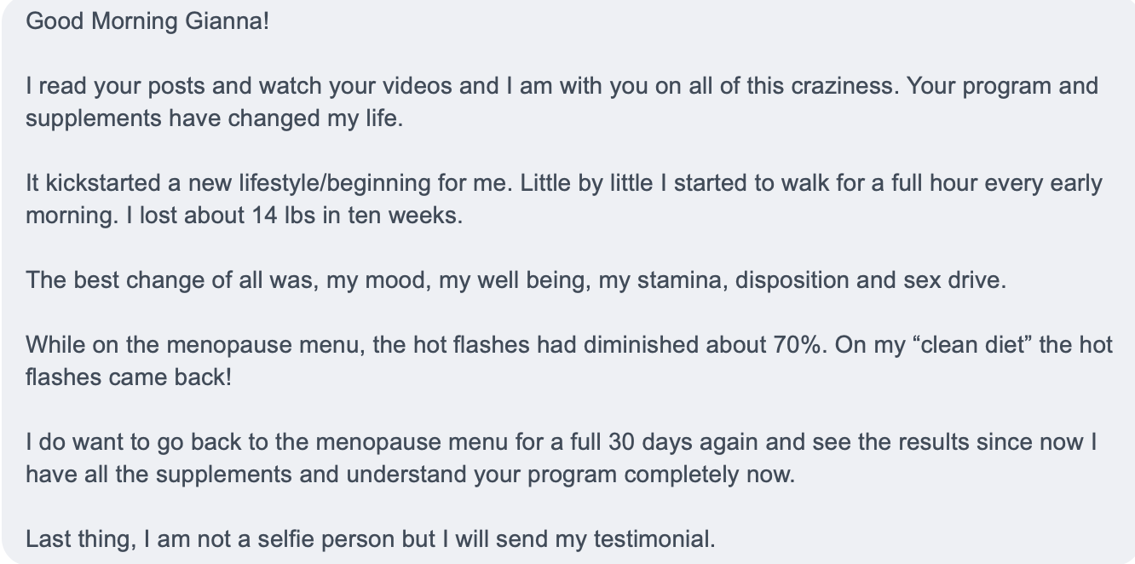Click the name "Gianna" in the greeting

[227, 20]
